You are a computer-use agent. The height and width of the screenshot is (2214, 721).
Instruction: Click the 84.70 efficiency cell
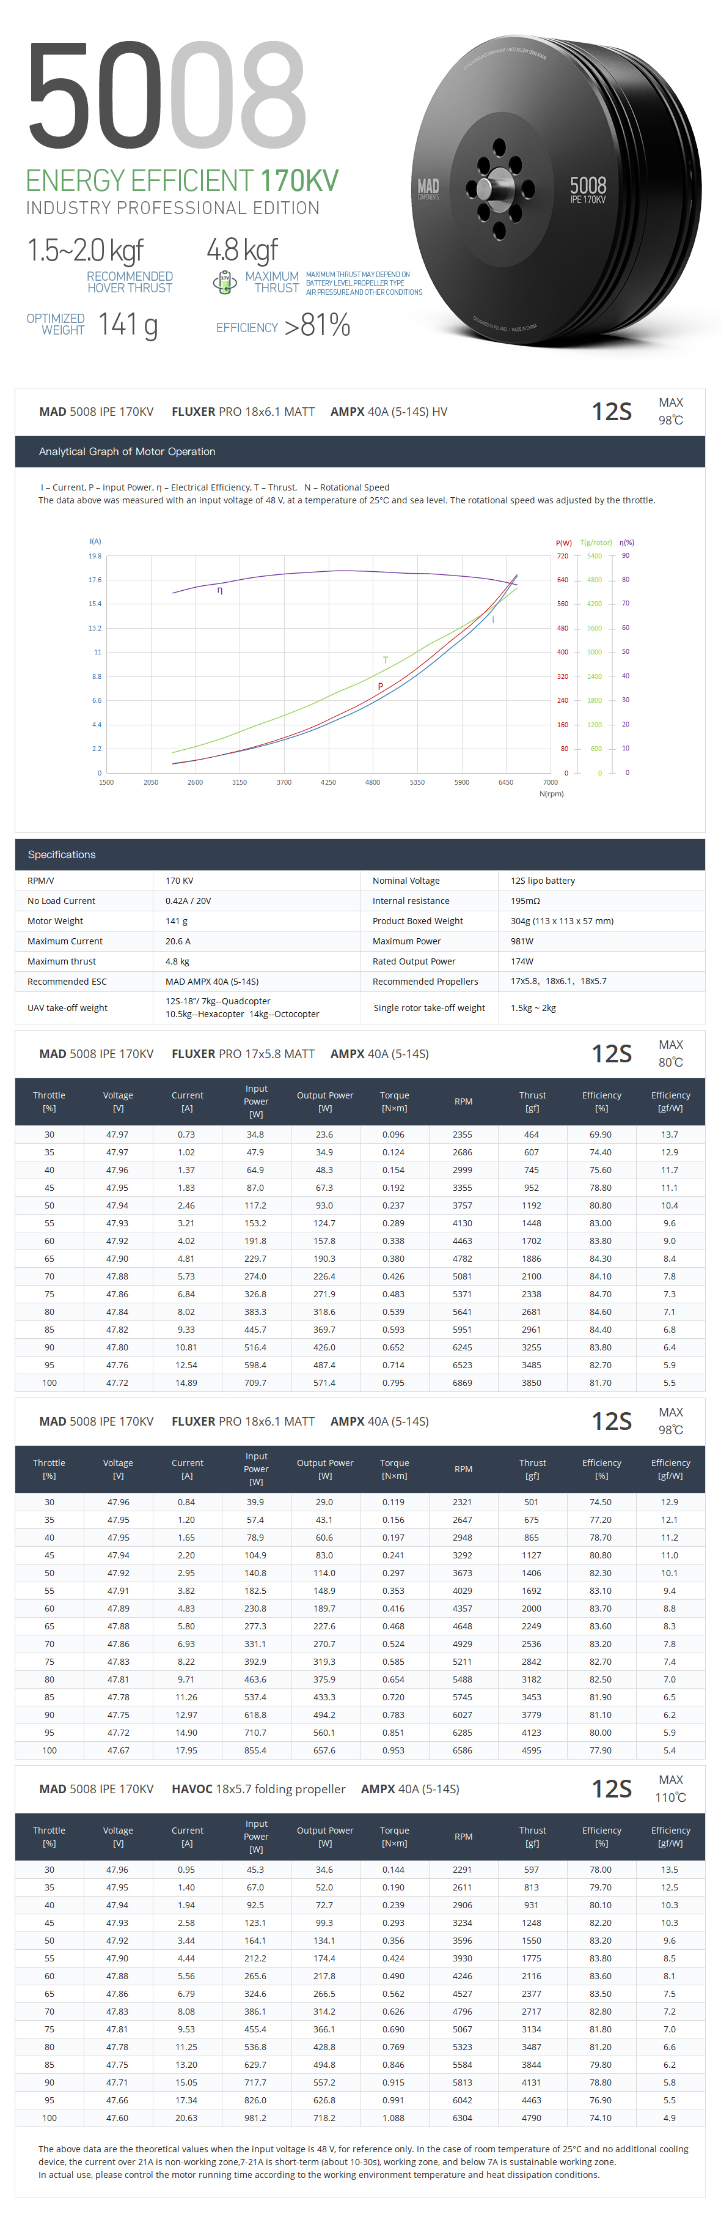(x=601, y=1294)
